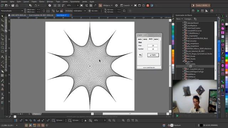Click the Print icon in the standard toolbar

17,6
